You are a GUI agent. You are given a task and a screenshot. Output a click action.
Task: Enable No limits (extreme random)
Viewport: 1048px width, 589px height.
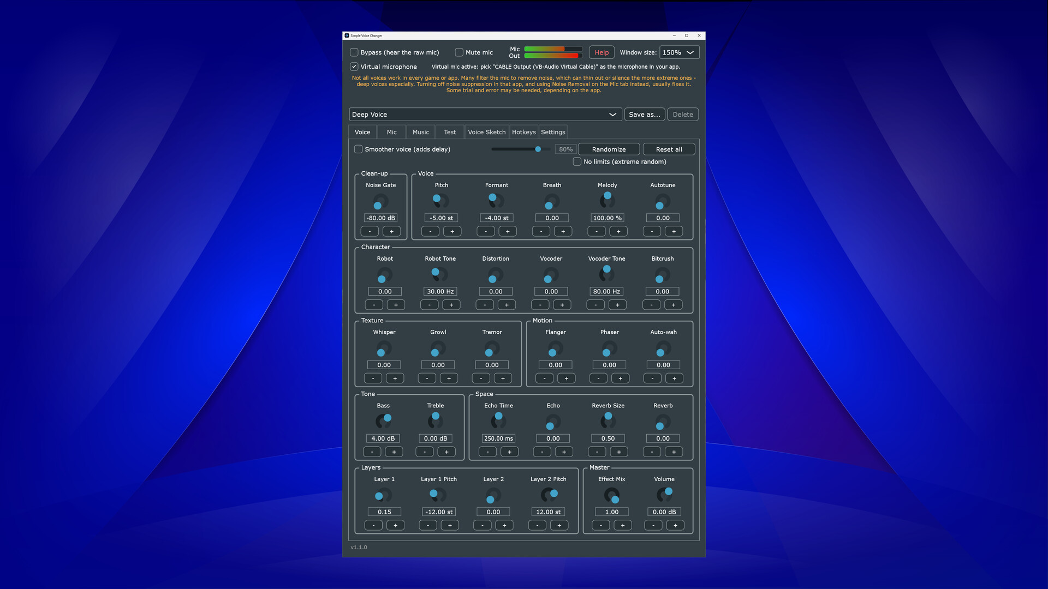pyautogui.click(x=577, y=161)
